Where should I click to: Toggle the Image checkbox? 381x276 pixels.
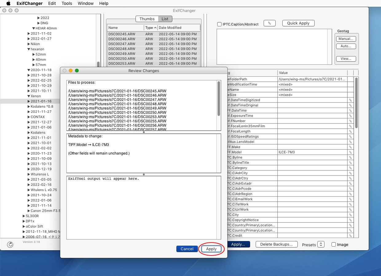point(334,244)
